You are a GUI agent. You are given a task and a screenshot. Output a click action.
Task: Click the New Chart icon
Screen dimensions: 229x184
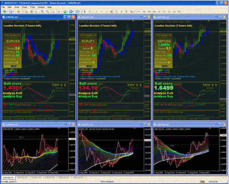[x=4, y=12]
